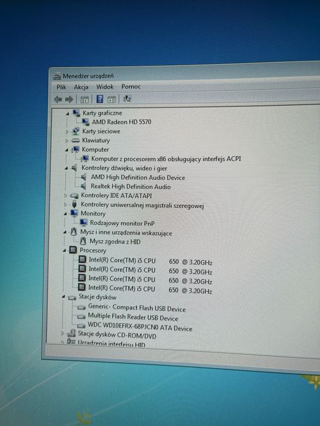Collapse the Komputer node
Viewport: 320px width, 426px height.
click(66, 150)
